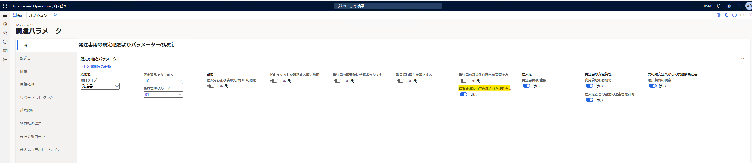The height and width of the screenshot is (163, 752).
Task: Toggle 変更管理の有効化 switch
Action: click(x=590, y=86)
